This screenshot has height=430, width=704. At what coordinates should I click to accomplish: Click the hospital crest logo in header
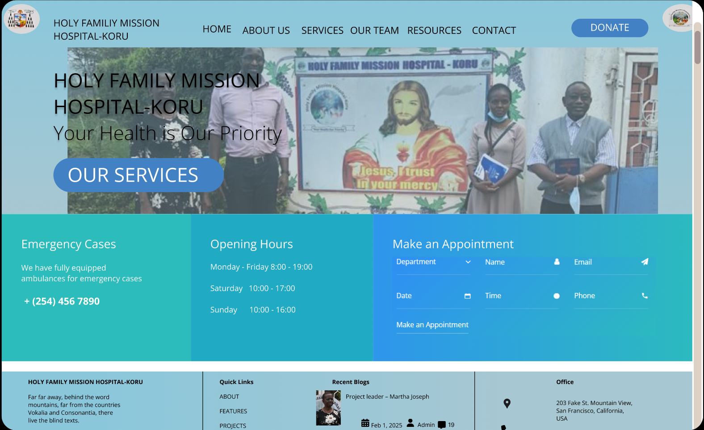point(21,19)
